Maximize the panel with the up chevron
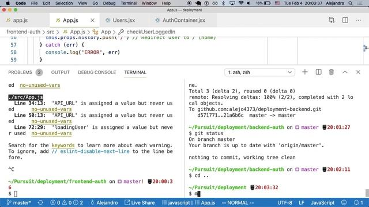Viewport: 369px width, 207px height. (345, 72)
